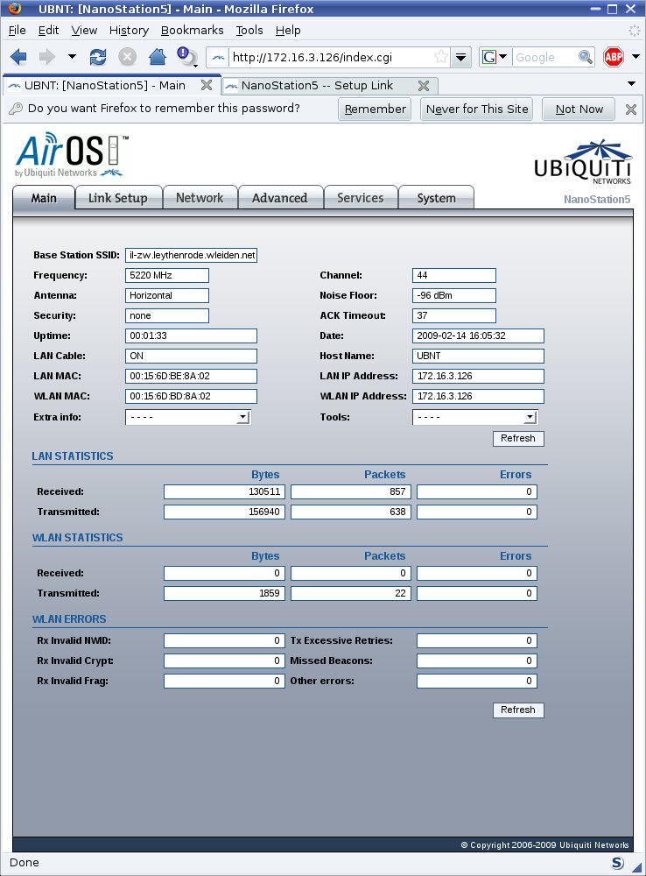
Task: Open the Advanced tab
Action: click(x=279, y=198)
